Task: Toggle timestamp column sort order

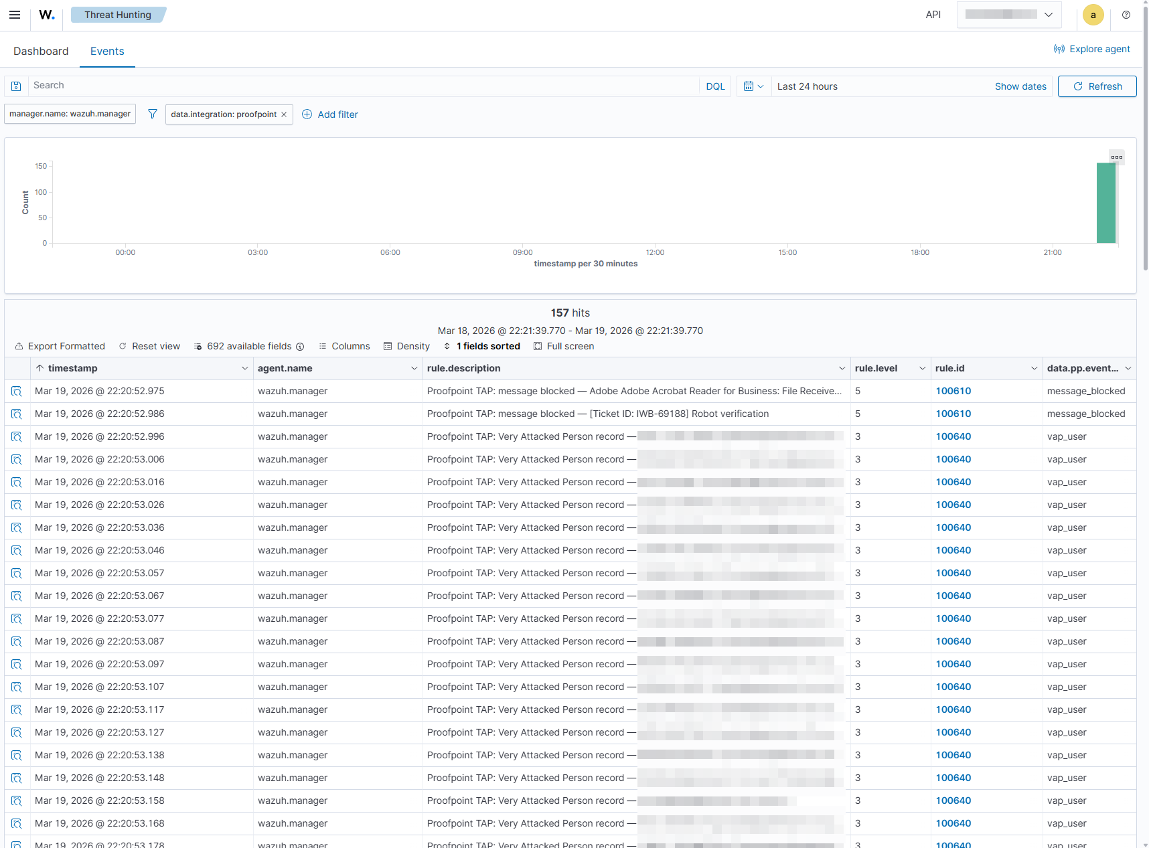Action: [x=39, y=368]
